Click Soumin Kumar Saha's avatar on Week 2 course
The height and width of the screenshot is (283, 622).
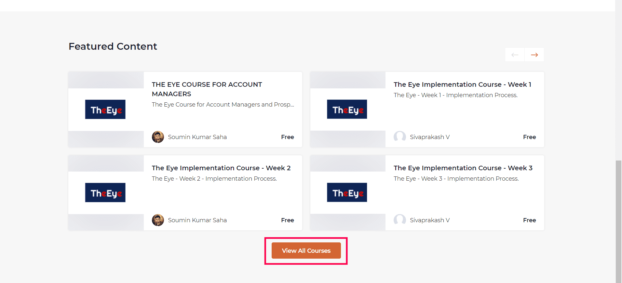[158, 220]
